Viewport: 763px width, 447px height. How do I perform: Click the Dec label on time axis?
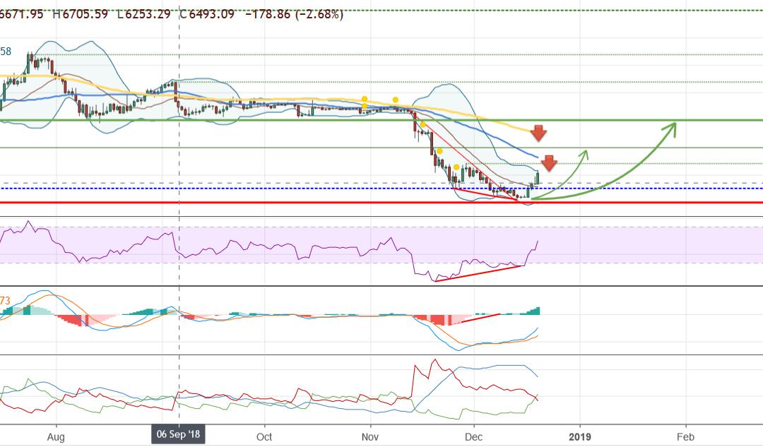(475, 436)
